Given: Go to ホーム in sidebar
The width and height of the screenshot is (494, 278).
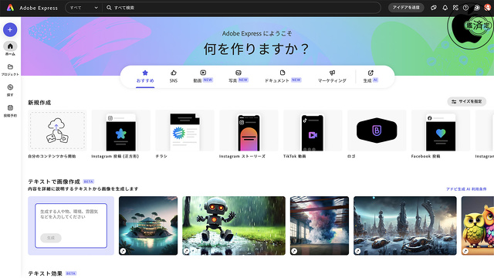Looking at the screenshot, I should [10, 49].
